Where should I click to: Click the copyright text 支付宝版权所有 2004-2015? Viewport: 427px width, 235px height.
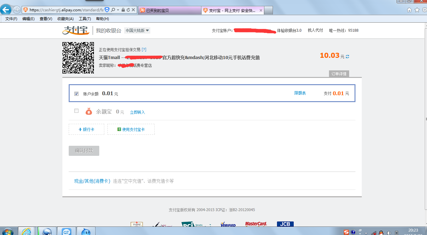point(192,210)
